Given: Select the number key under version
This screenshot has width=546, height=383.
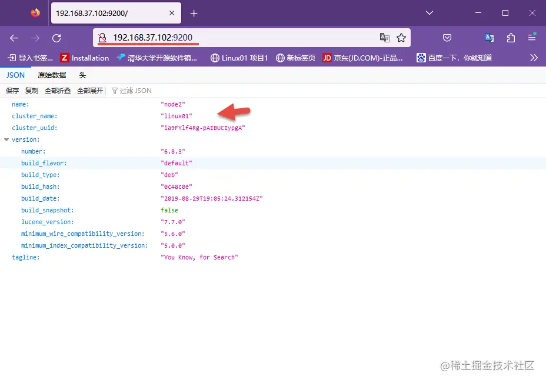Looking at the screenshot, I should pos(33,151).
